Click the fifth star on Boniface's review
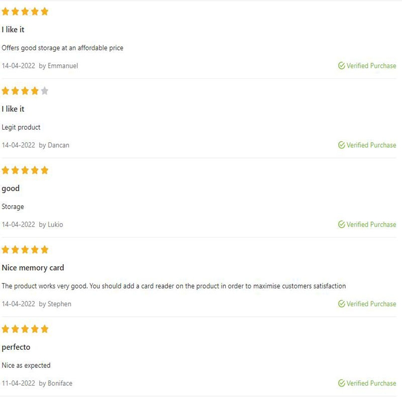 click(45, 329)
